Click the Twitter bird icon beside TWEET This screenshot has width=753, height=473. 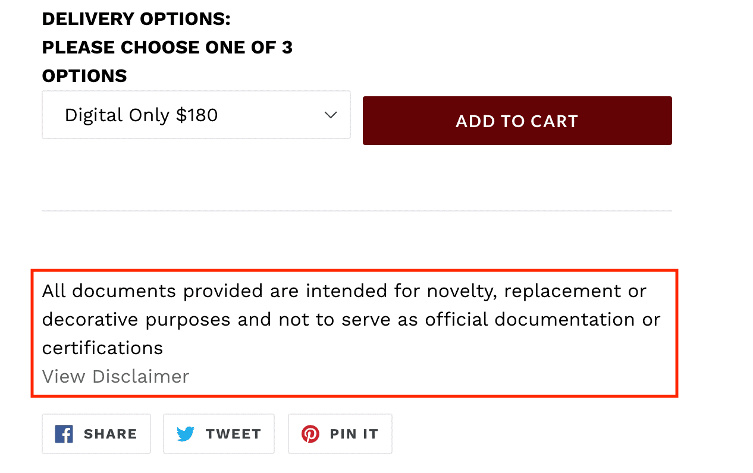186,434
